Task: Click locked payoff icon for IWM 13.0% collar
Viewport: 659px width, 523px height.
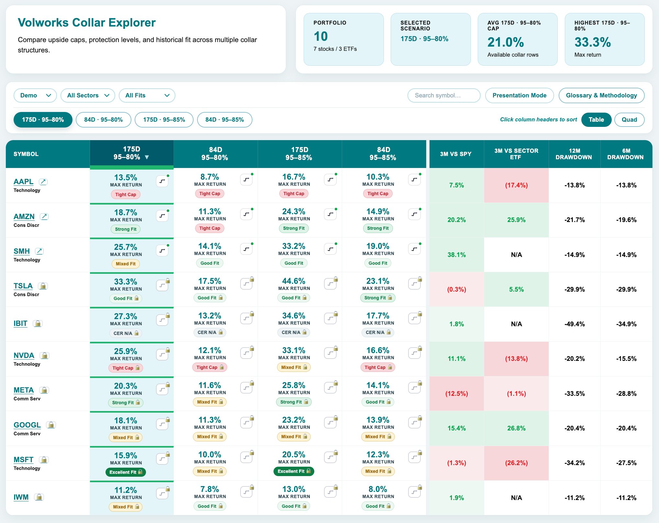Action: (x=330, y=492)
